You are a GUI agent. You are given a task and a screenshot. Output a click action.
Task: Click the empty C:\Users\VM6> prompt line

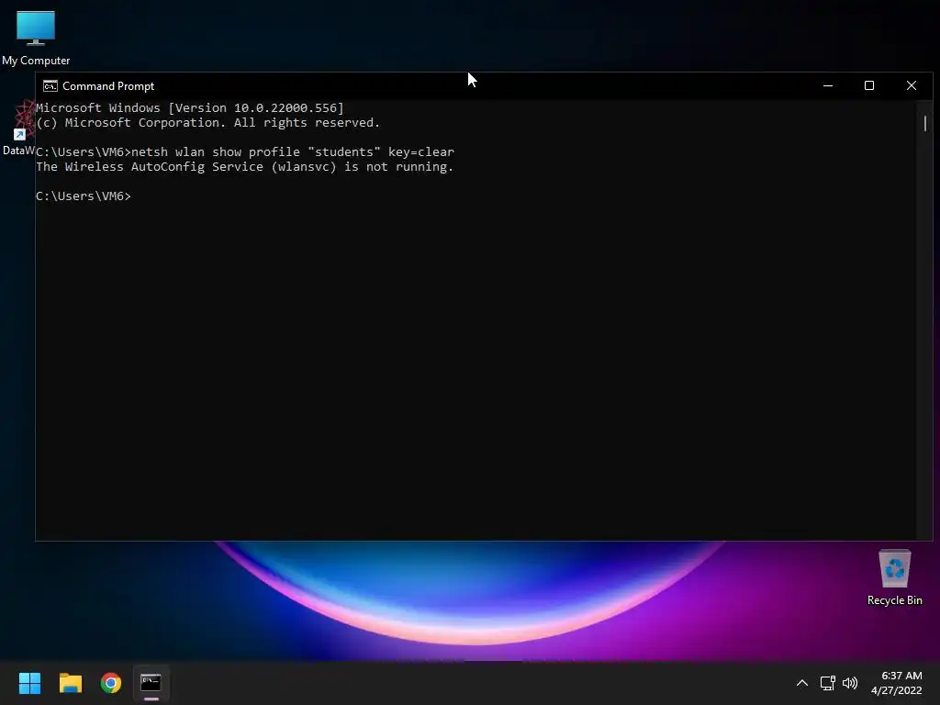click(84, 196)
